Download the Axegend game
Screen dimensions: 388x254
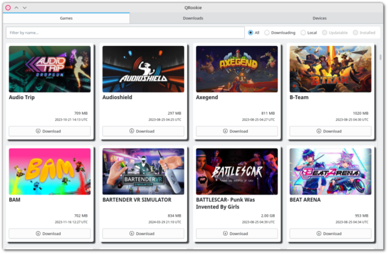(x=237, y=131)
